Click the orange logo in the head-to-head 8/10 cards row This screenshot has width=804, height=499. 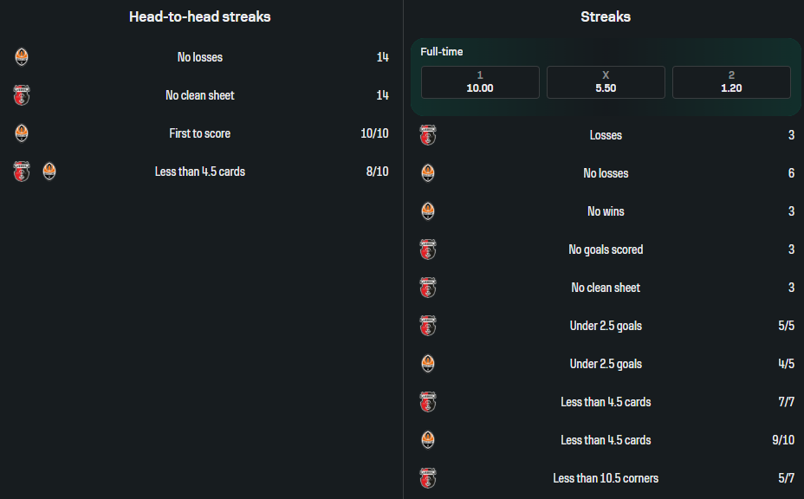click(49, 172)
